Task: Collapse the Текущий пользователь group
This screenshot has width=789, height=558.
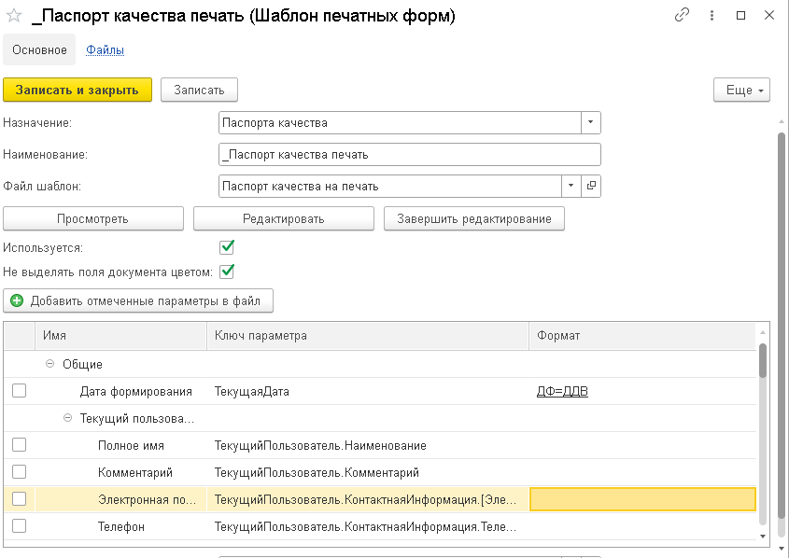Action: [x=68, y=418]
